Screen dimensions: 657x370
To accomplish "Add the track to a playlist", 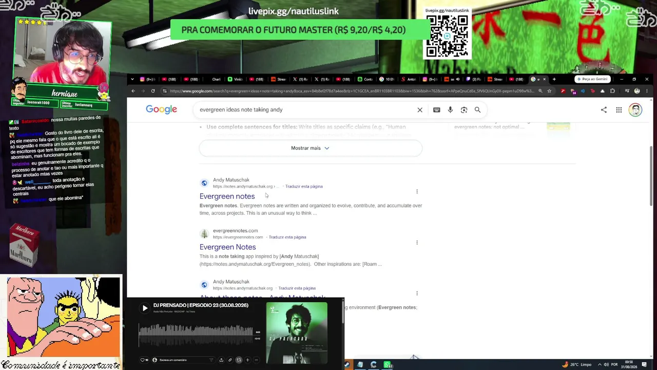I will coord(247,360).
